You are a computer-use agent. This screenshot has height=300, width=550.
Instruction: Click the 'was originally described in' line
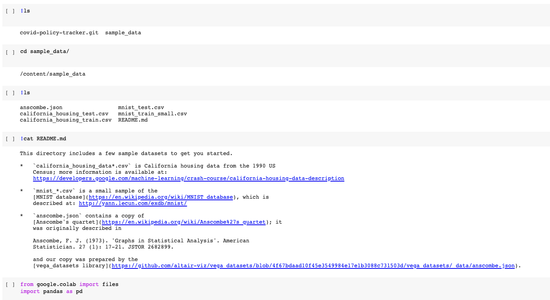77,228
